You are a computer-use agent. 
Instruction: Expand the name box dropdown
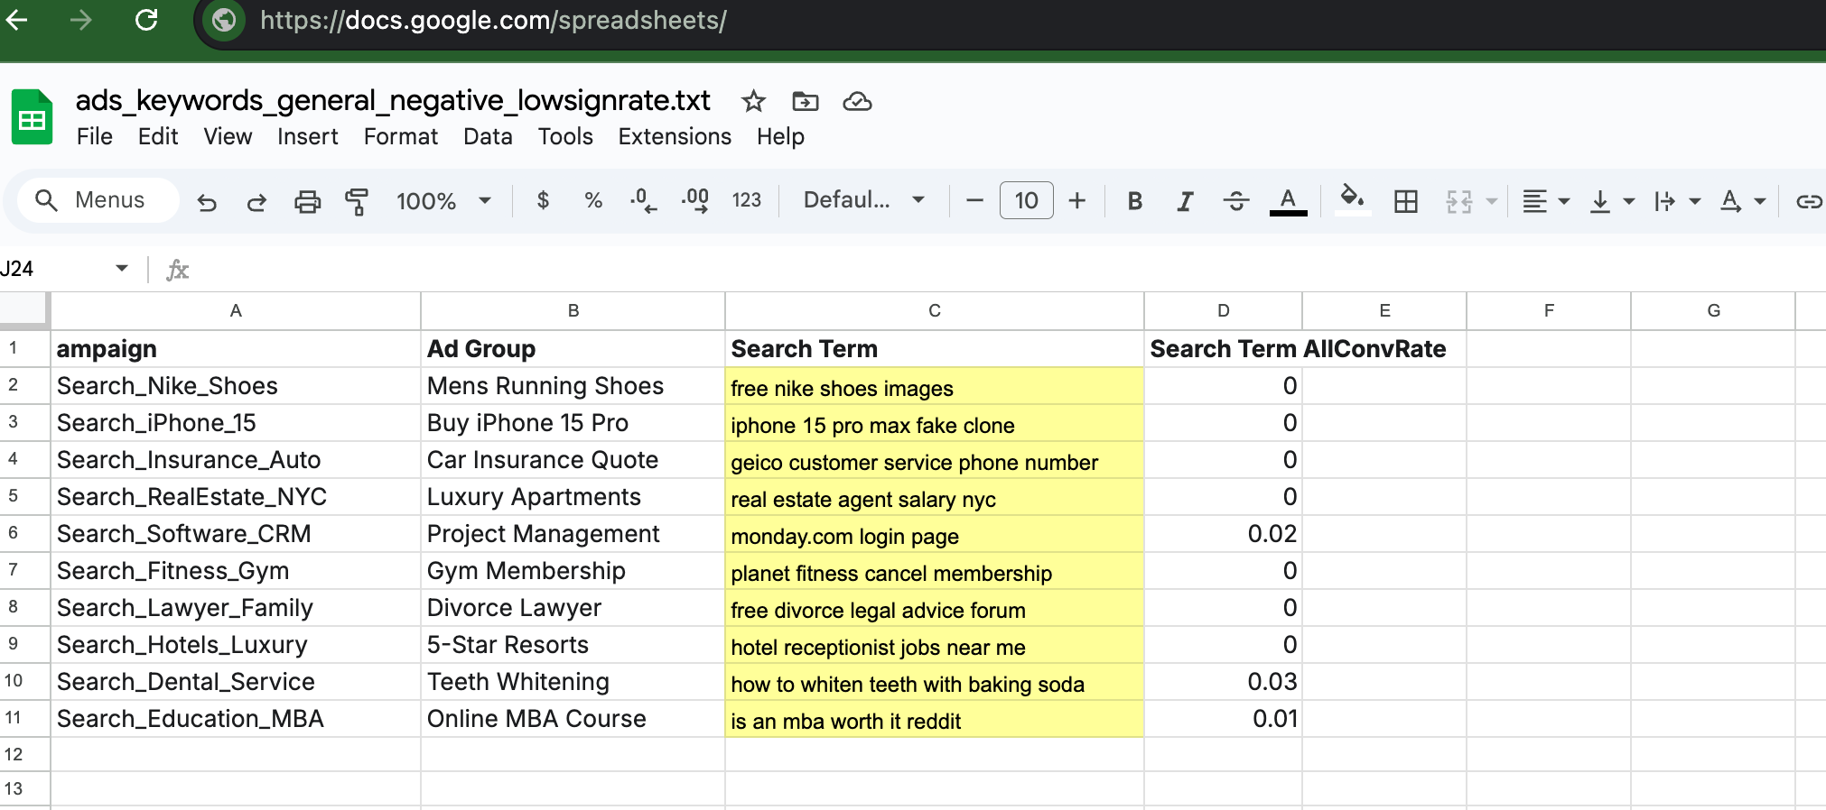pyautogui.click(x=122, y=268)
